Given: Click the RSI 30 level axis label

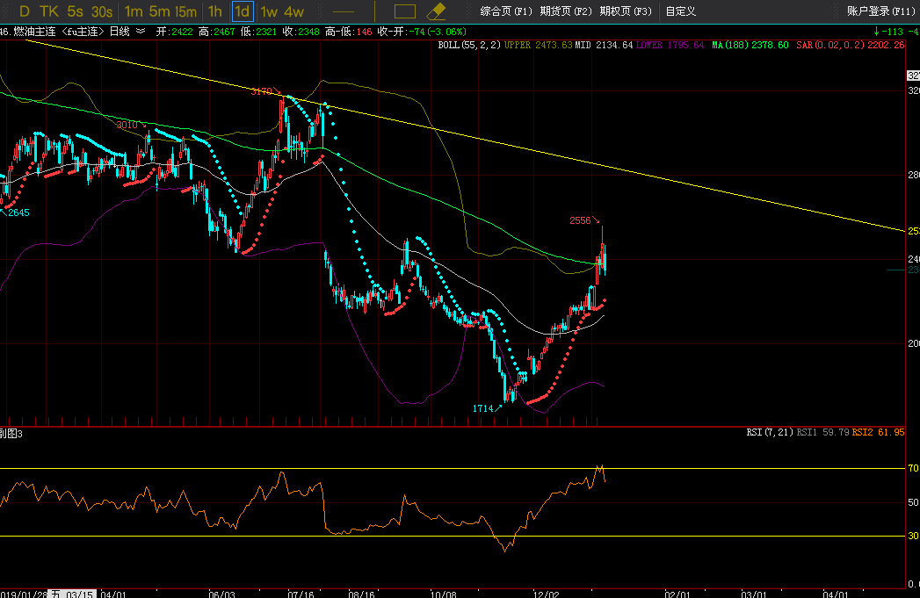Looking at the screenshot, I should click(x=913, y=536).
